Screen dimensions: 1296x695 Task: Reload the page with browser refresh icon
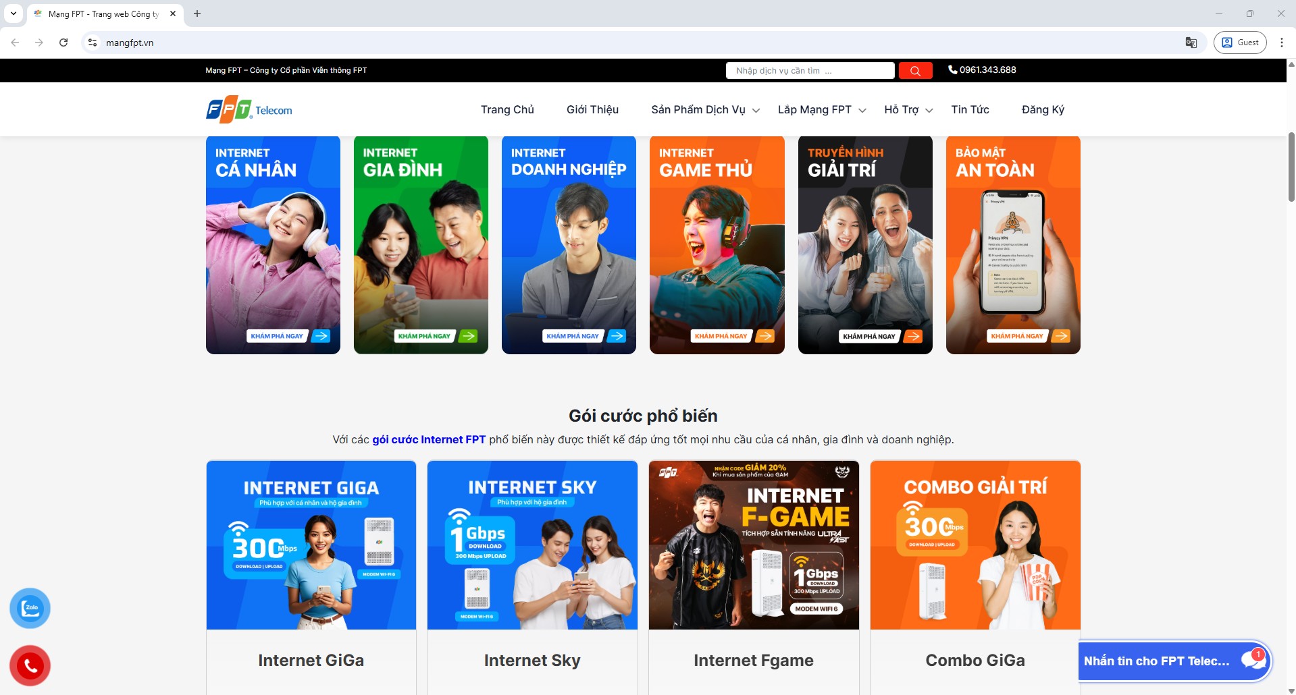63,43
